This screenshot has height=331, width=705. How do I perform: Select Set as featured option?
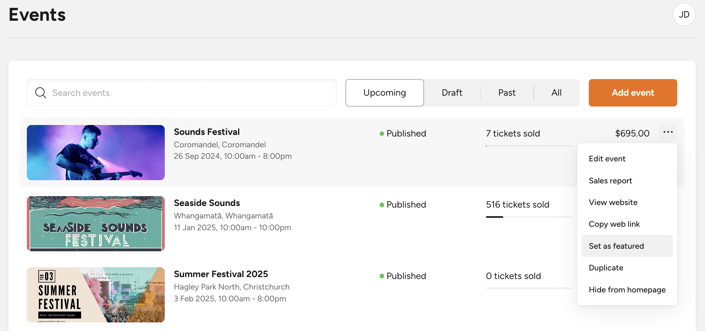click(x=616, y=246)
